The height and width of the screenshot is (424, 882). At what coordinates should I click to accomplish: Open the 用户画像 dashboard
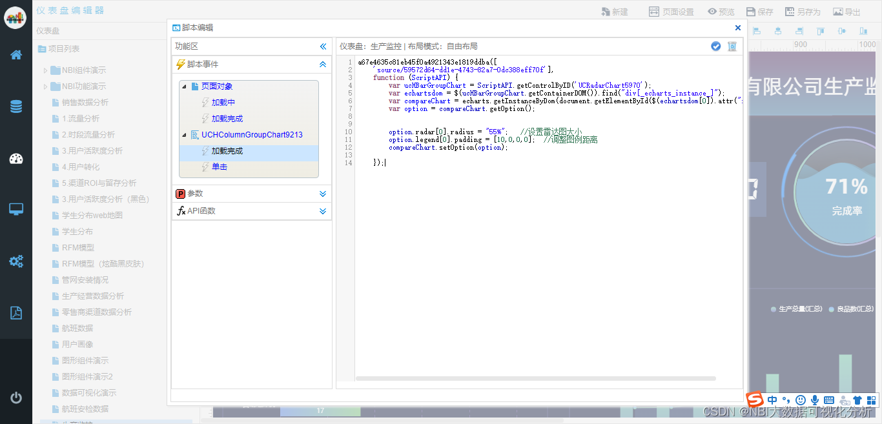coord(77,345)
